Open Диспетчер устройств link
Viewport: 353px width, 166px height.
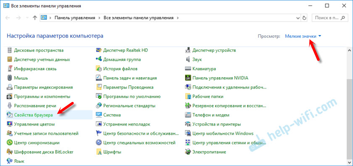(x=214, y=50)
